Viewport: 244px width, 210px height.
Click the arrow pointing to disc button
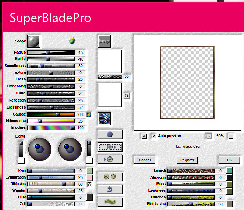click(x=110, y=159)
